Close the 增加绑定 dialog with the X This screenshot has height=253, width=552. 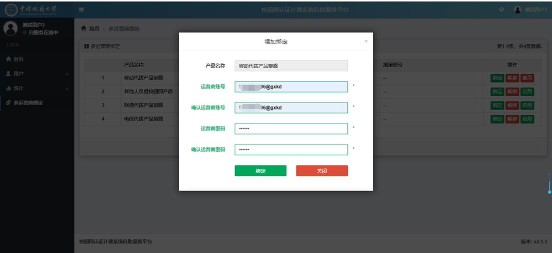coord(366,41)
